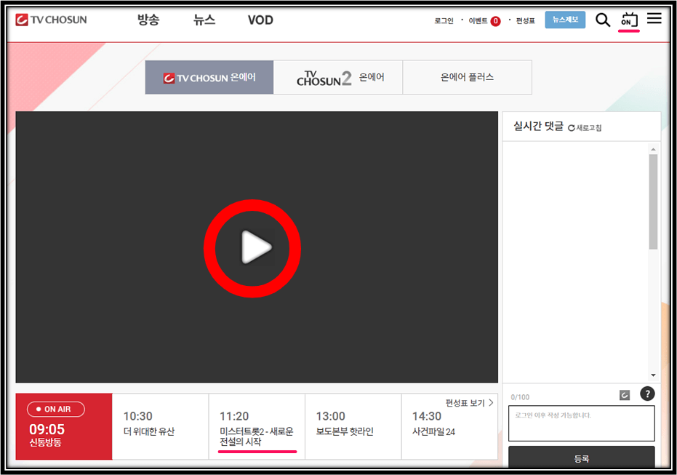Click the 로그인 link

click(444, 20)
